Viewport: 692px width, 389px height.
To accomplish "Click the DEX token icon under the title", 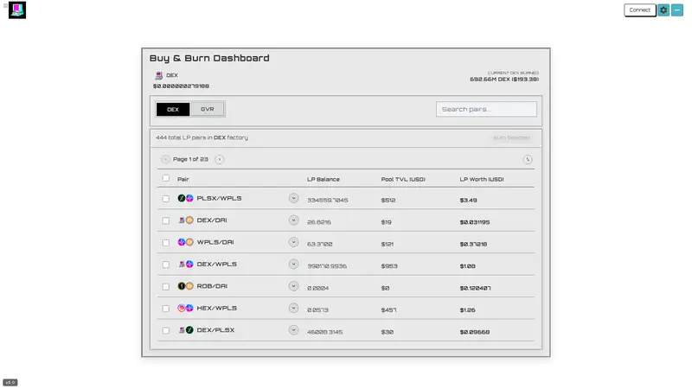I will (159, 76).
